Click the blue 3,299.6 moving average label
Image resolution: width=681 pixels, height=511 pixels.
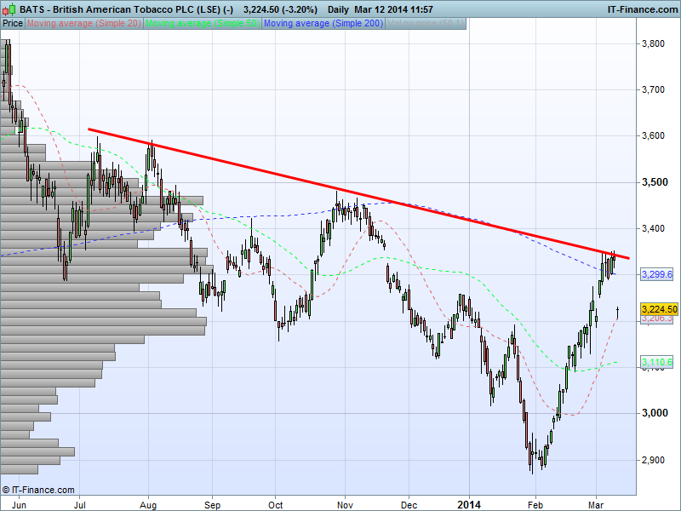[x=657, y=274]
